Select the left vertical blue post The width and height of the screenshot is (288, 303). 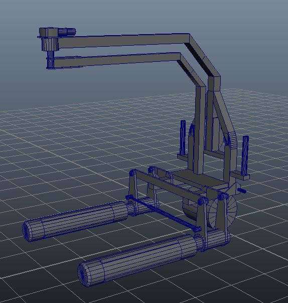(183, 138)
